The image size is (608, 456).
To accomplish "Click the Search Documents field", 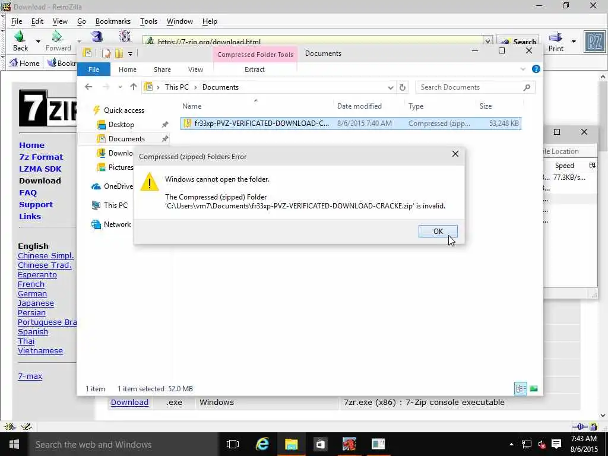I will coord(475,87).
